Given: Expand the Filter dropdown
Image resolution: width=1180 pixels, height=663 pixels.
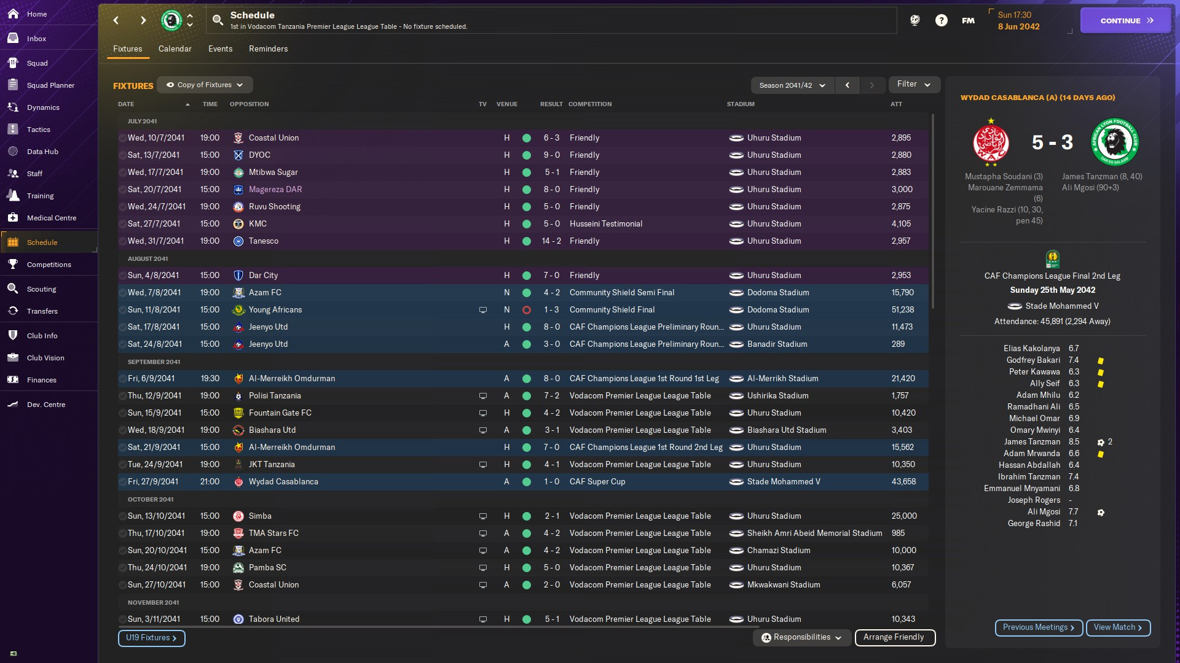Looking at the screenshot, I should pos(913,84).
